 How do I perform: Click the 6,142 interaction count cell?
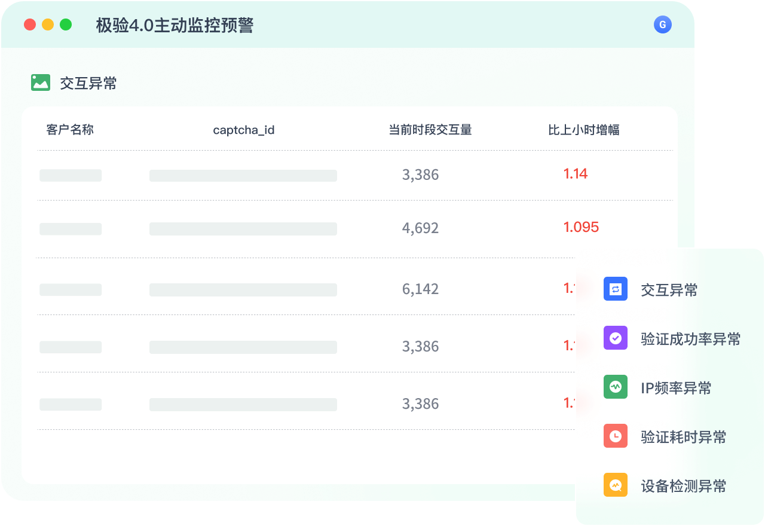click(421, 289)
